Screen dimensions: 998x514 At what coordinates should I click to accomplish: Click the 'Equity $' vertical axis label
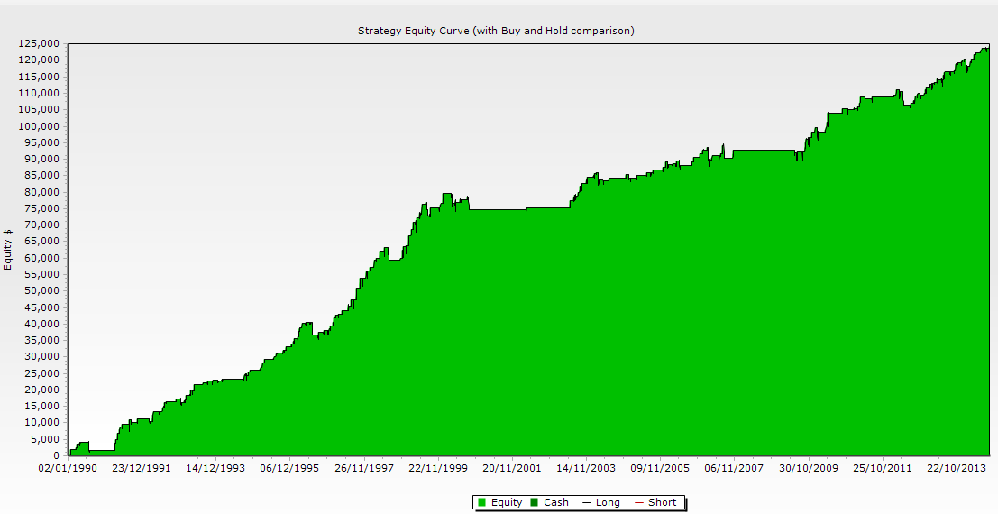click(8, 250)
